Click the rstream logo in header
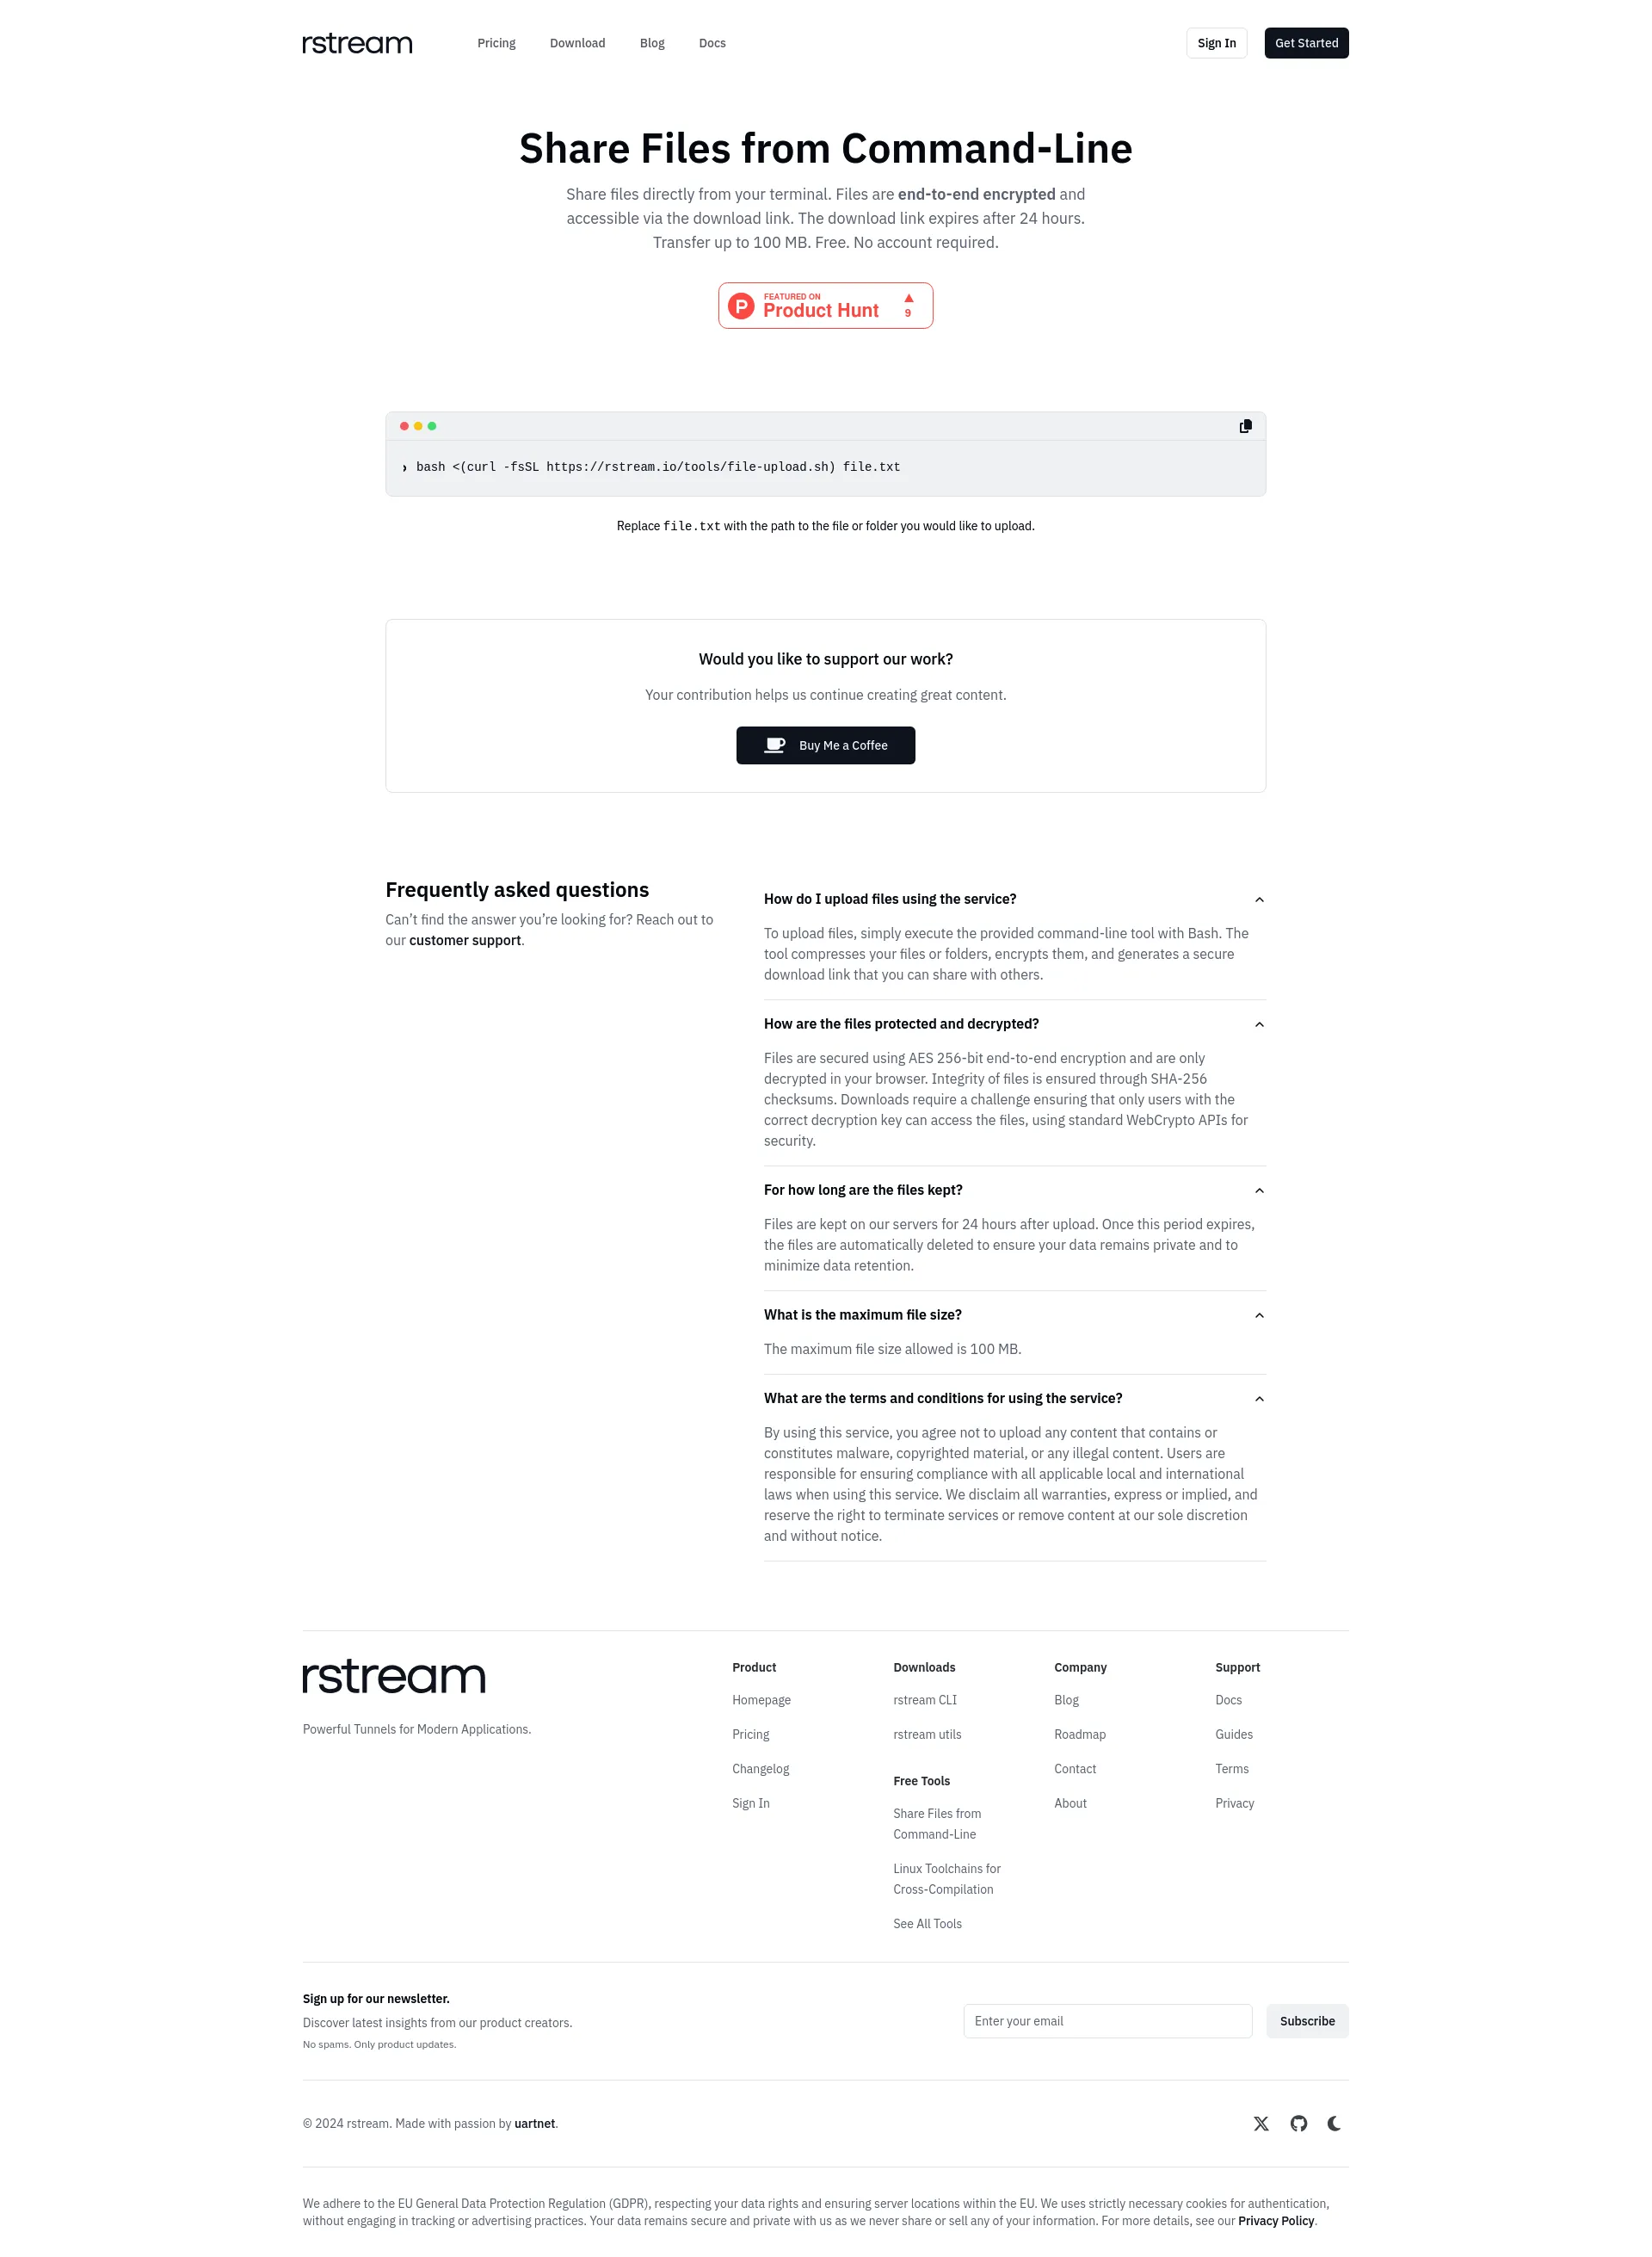1652x2257 pixels. pos(355,42)
